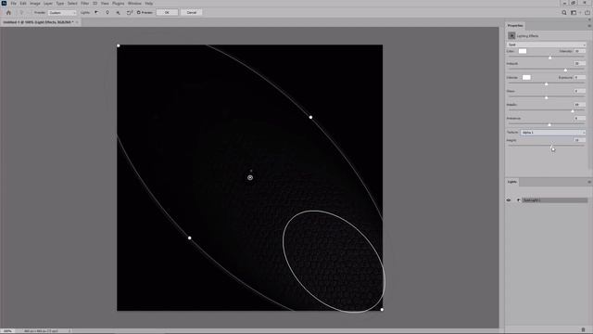This screenshot has height=334, width=593.
Task: Open the Layer menu
Action: click(48, 4)
